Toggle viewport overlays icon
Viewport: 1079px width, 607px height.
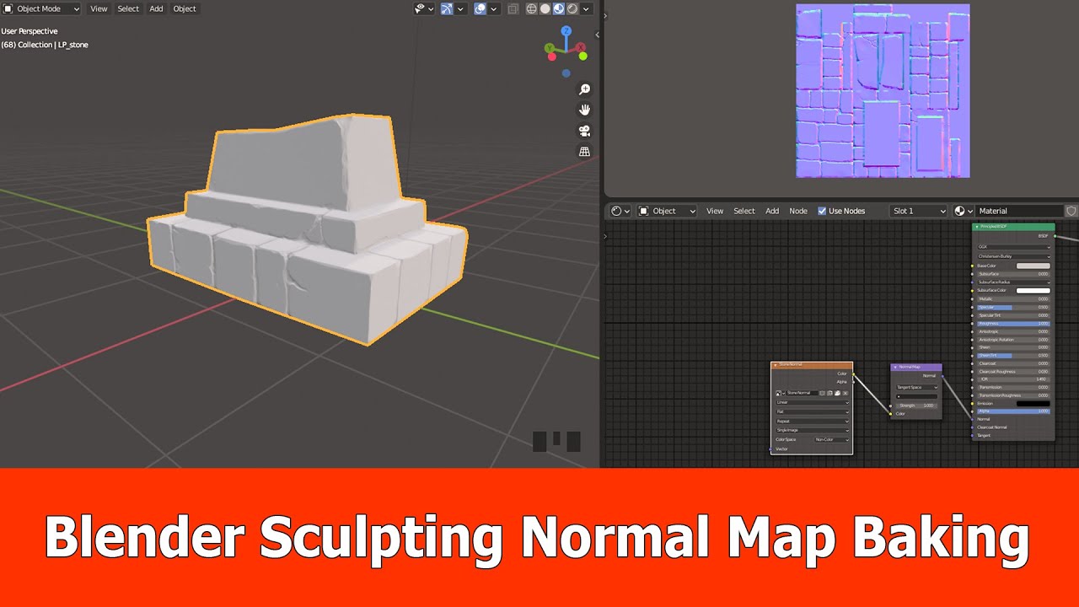coord(480,8)
